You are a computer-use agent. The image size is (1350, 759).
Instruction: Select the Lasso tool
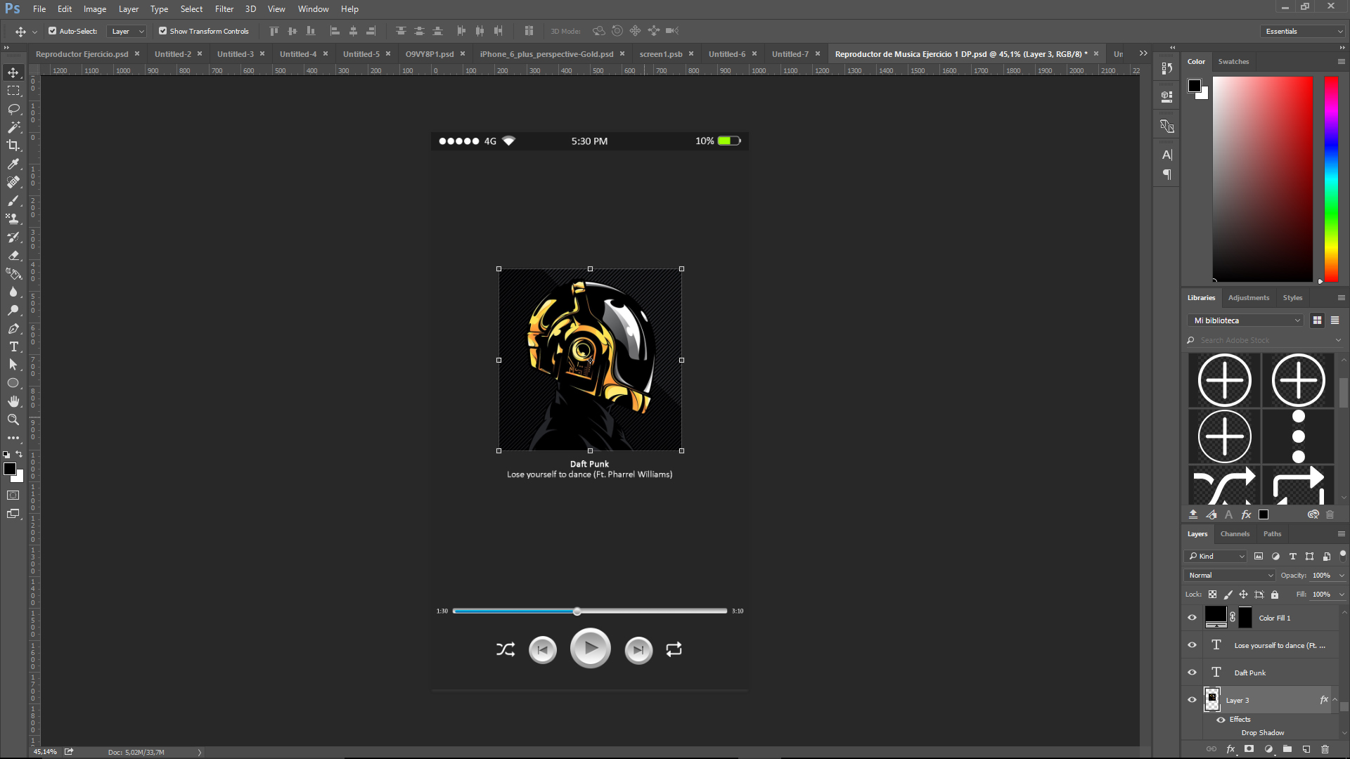coord(13,109)
